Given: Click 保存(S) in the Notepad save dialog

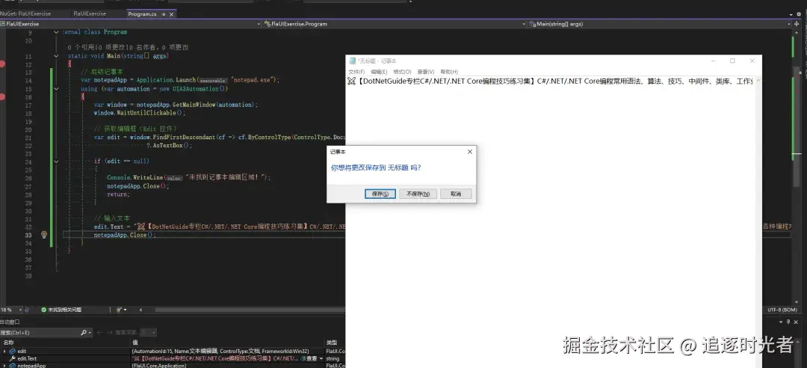Looking at the screenshot, I should [380, 194].
